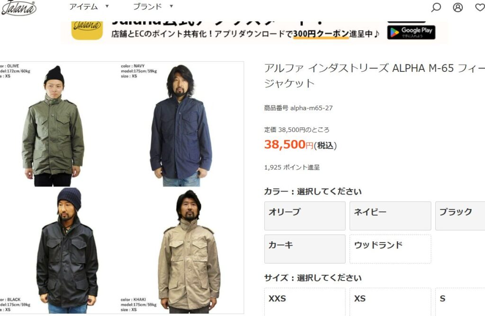The image size is (485, 316).
Task: Choose the カーキ color option
Action: point(305,249)
